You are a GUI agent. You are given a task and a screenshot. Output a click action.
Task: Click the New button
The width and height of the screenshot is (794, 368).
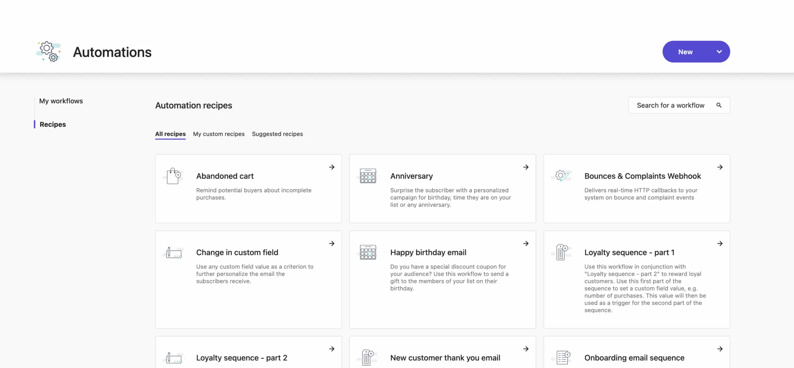click(685, 51)
